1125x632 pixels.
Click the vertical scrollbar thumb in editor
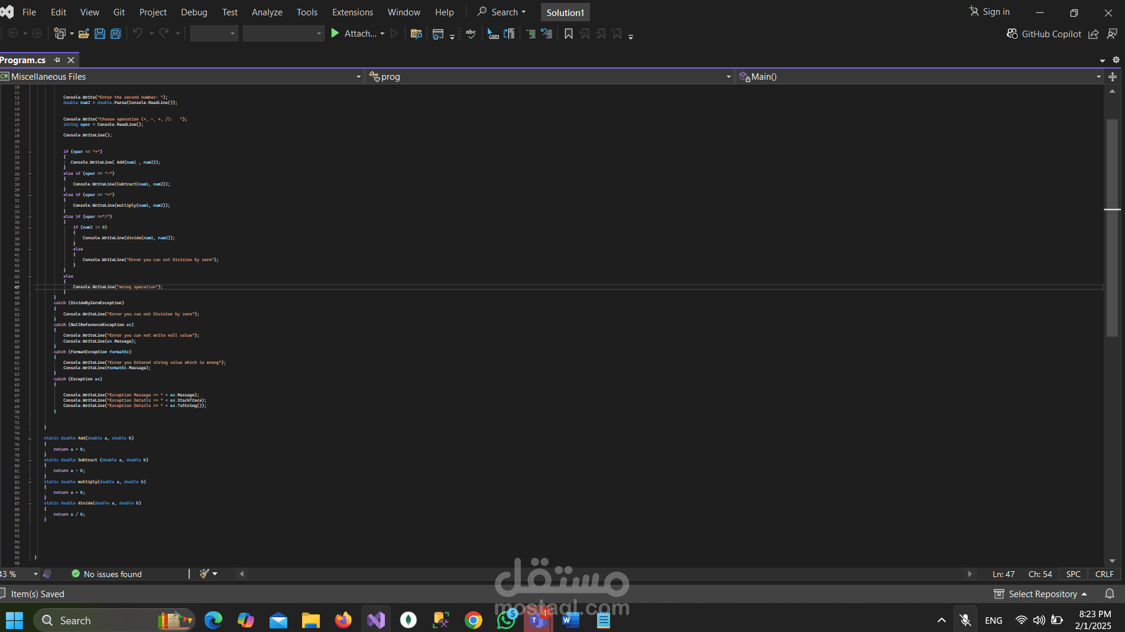[1112, 227]
